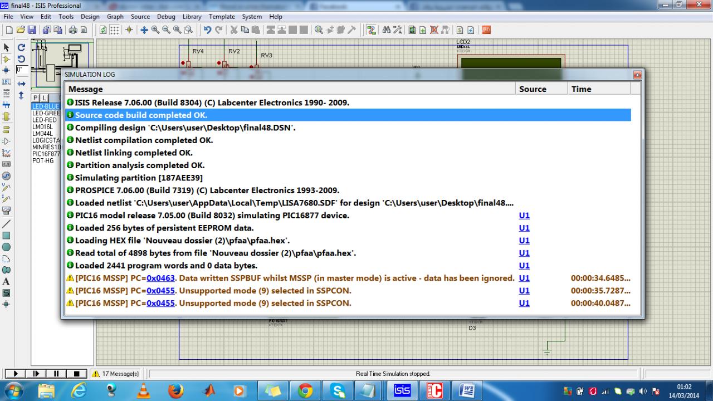Viewport: 713px width, 401px height.
Task: Open the Windows Start menu
Action: tap(13, 391)
